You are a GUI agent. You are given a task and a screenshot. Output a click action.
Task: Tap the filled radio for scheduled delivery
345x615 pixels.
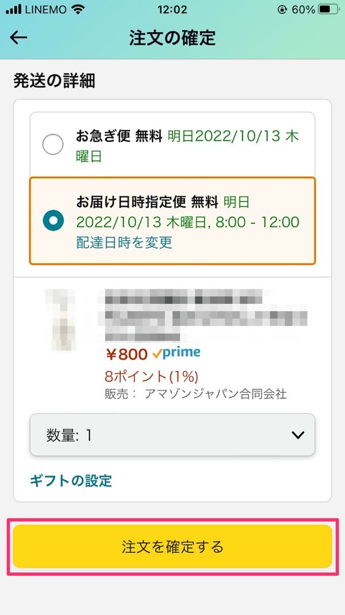click(x=53, y=220)
